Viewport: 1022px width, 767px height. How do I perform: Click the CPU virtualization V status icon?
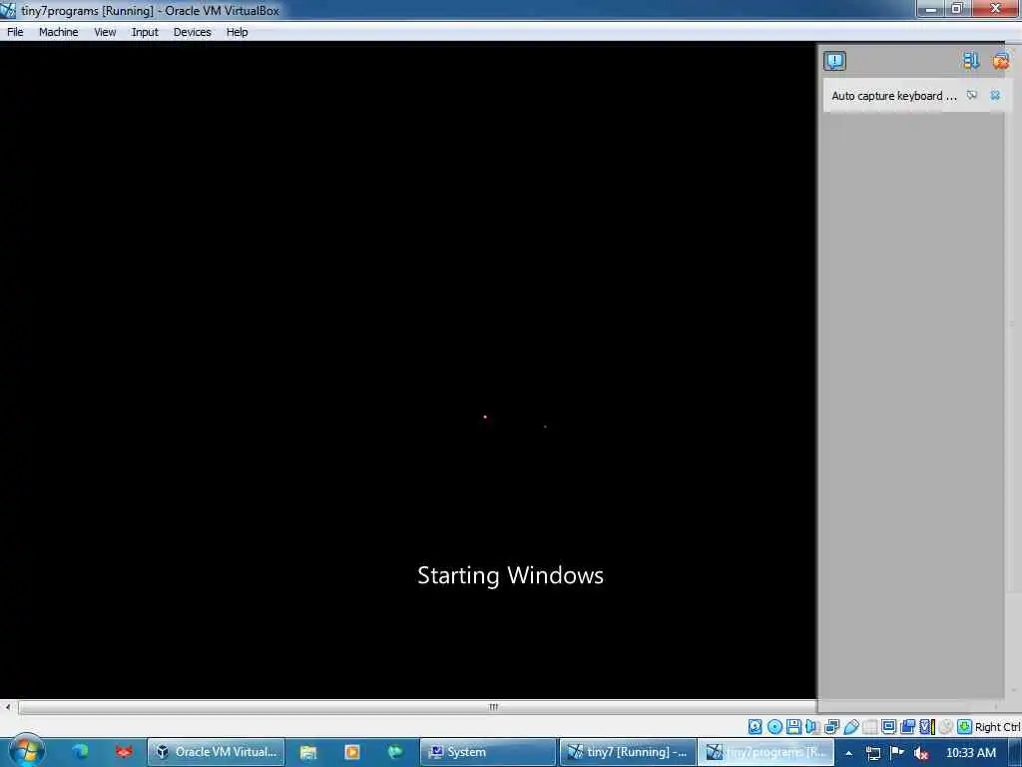926,727
